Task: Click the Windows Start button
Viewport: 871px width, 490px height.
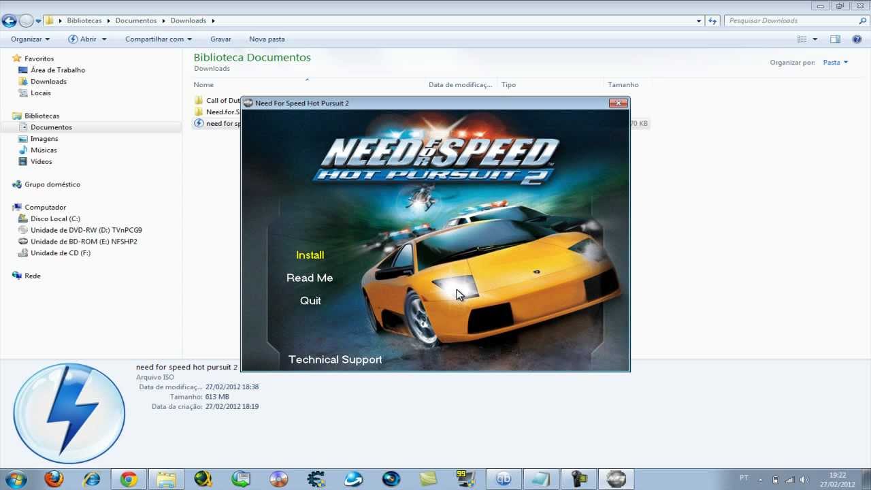Action: point(15,479)
